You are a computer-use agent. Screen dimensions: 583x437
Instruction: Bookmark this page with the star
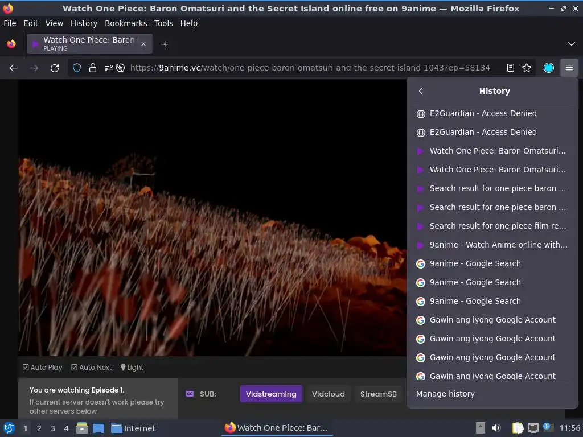(527, 68)
